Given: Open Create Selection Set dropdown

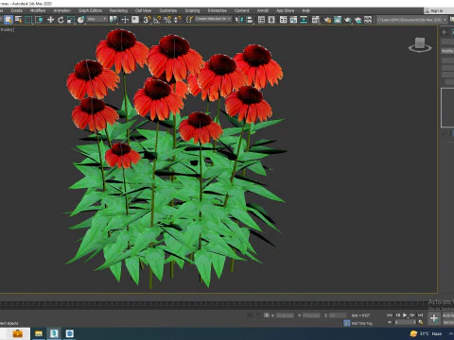Looking at the screenshot, I should click(x=213, y=19).
